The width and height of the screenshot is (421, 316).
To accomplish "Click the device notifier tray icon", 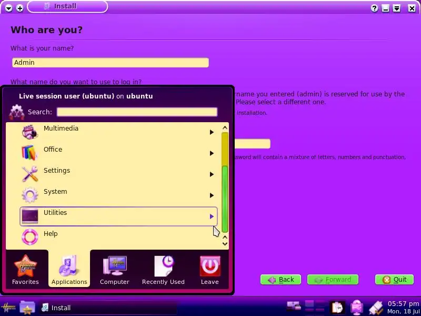I will click(294, 306).
